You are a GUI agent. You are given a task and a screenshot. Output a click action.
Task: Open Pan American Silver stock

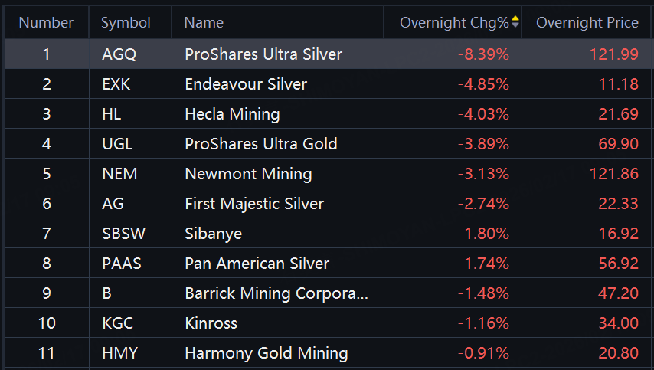pos(257,264)
